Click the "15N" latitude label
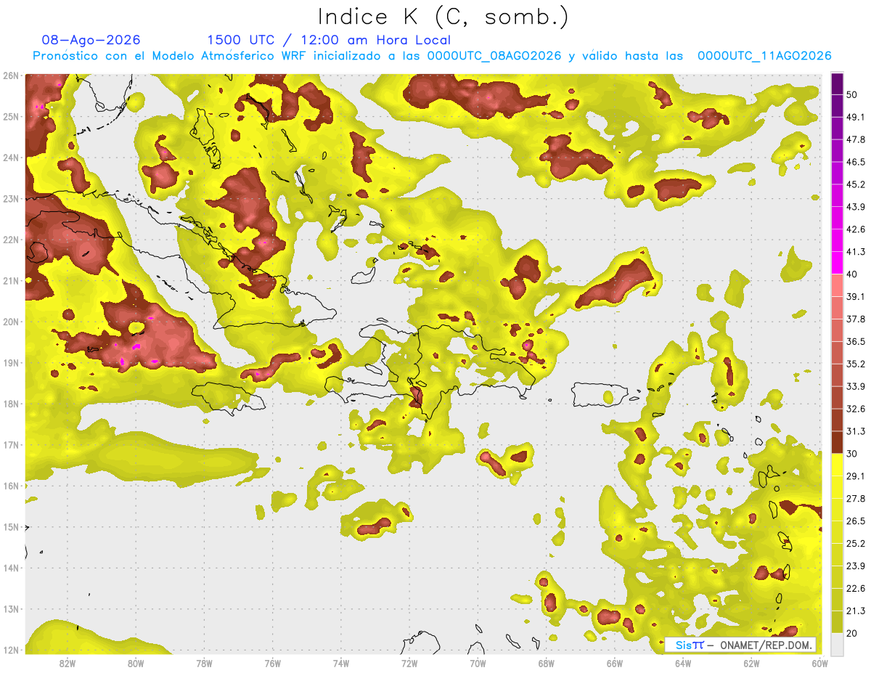871x673 pixels. [x=10, y=526]
